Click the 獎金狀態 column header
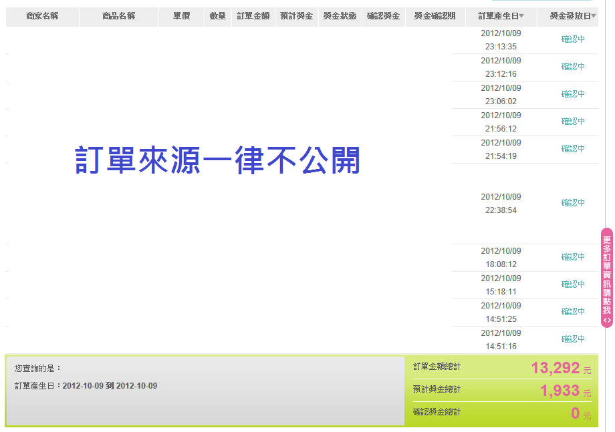The height and width of the screenshot is (432, 615). [x=340, y=16]
